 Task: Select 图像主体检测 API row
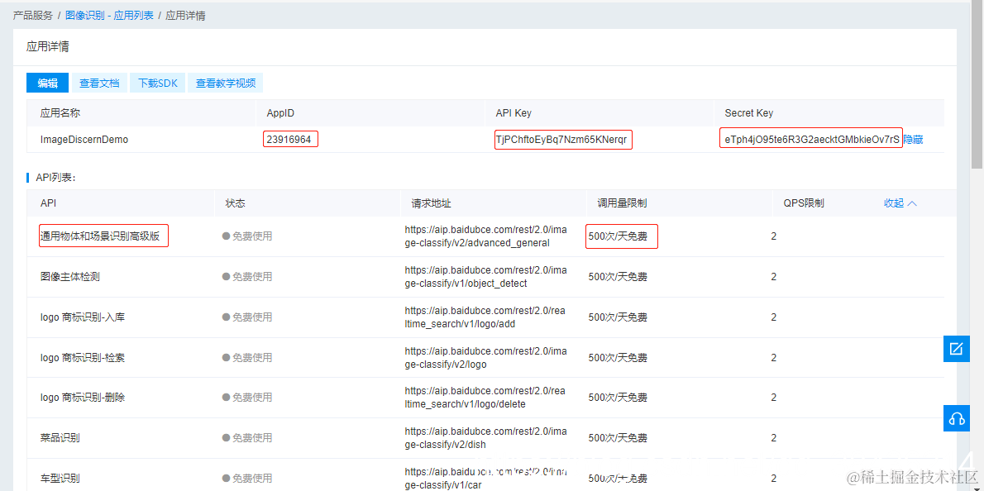coord(485,277)
